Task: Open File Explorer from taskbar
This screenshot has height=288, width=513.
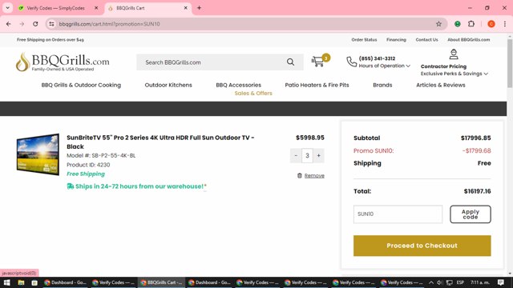Action: pos(21,282)
